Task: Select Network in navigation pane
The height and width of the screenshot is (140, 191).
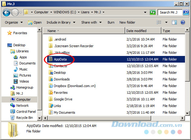Action: [19, 106]
